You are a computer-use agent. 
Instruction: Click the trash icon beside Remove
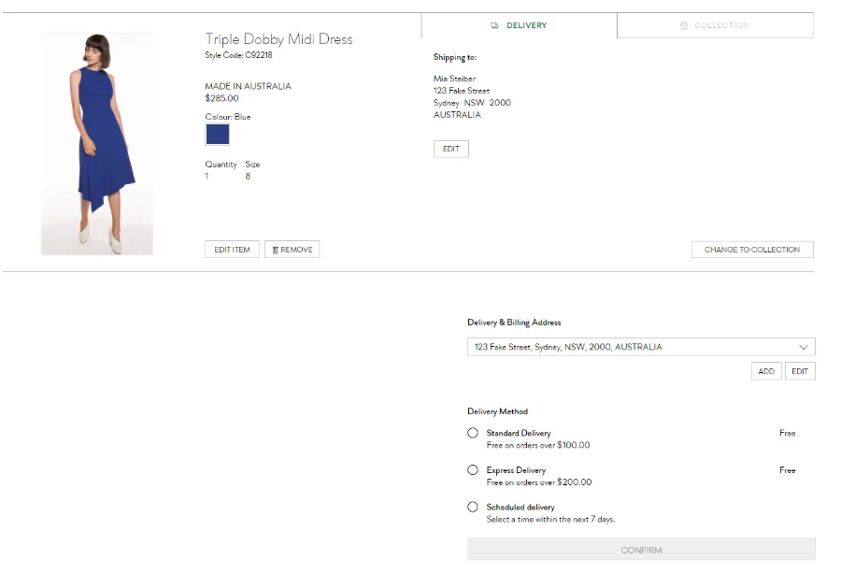tap(275, 250)
